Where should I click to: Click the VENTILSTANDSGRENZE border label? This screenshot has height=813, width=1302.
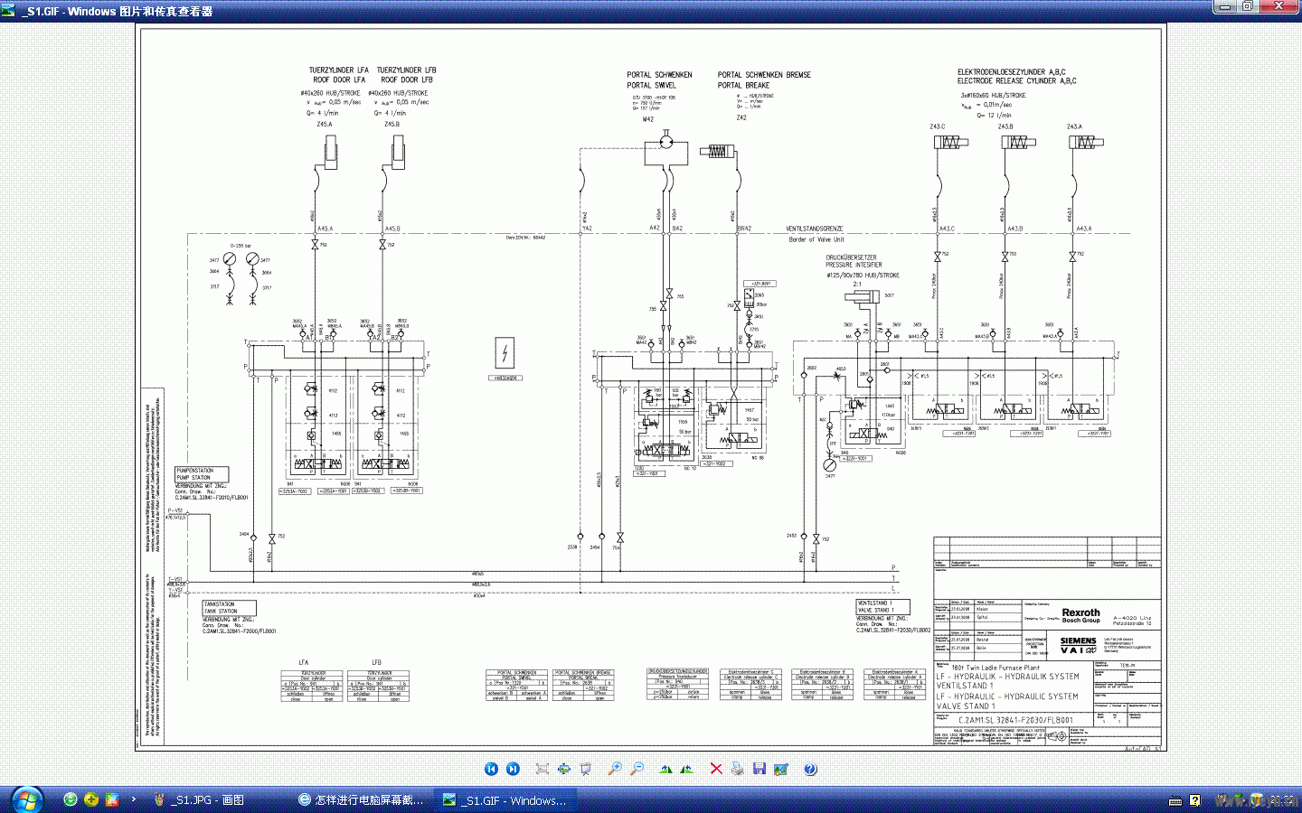coord(814,229)
